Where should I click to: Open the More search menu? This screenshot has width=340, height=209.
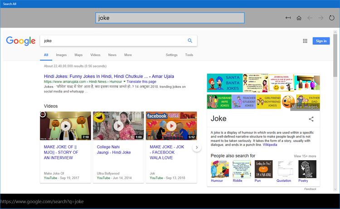coord(128,55)
